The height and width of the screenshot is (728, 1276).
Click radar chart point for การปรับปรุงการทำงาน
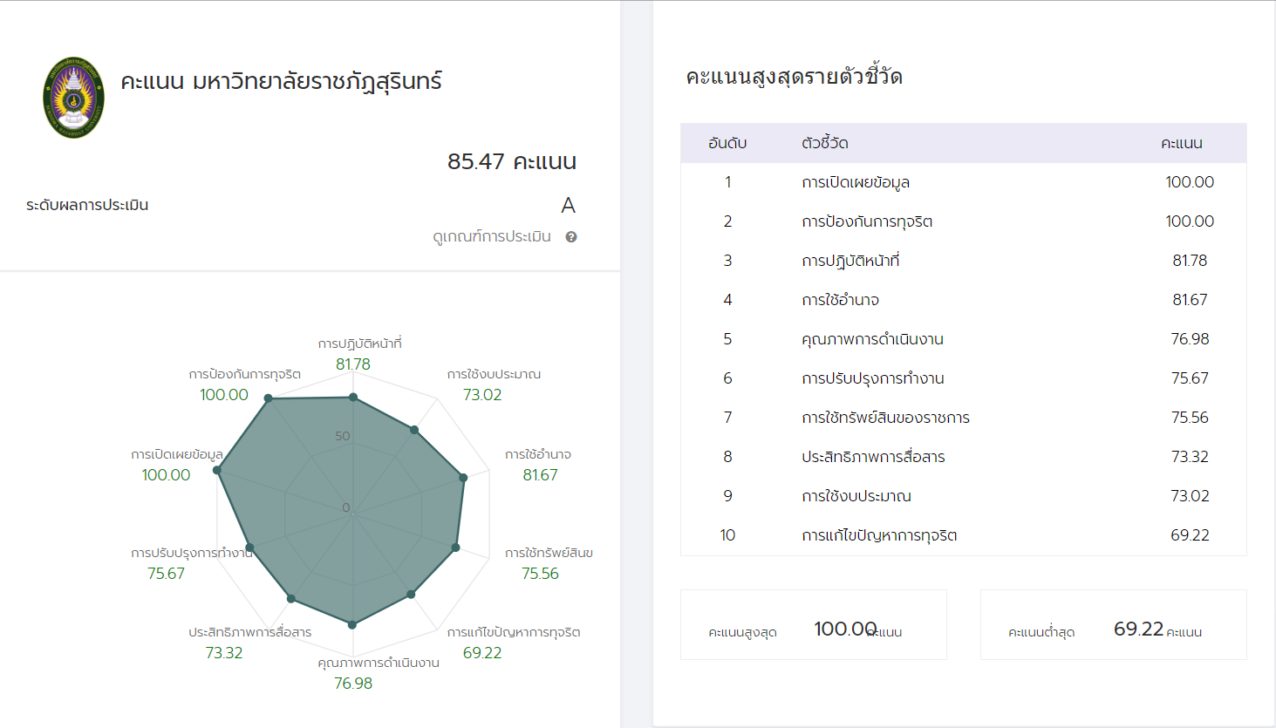pos(249,548)
